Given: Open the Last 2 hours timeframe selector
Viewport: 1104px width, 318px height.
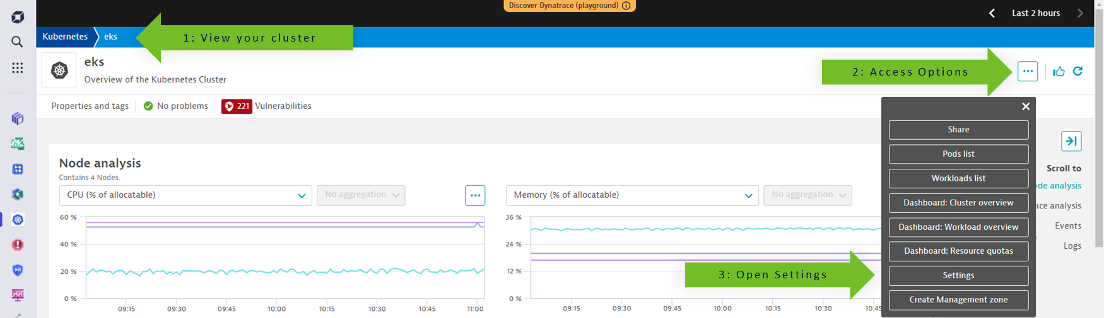Looking at the screenshot, I should pyautogui.click(x=1036, y=13).
